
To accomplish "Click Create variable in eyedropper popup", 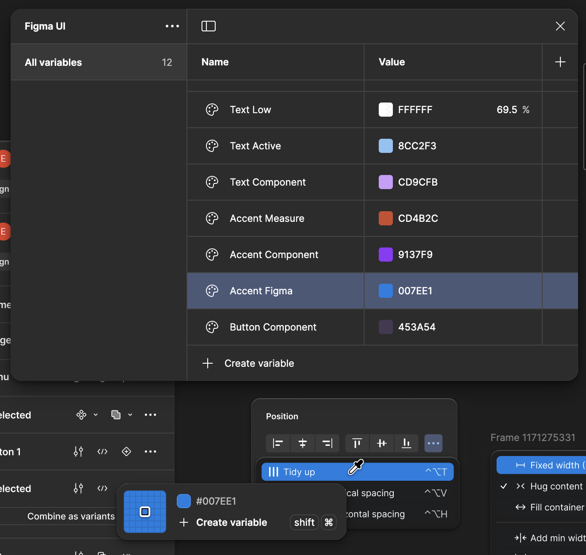I will (x=223, y=522).
